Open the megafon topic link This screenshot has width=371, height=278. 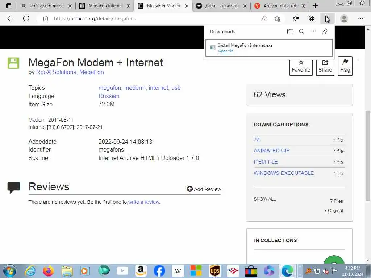click(x=109, y=88)
